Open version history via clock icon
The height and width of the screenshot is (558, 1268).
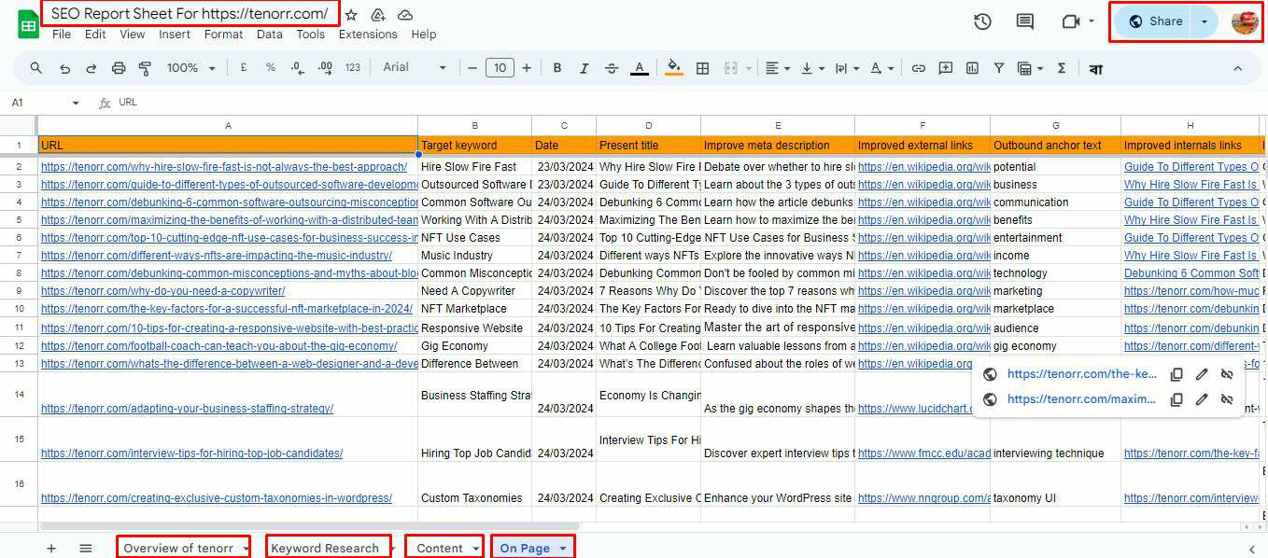tap(981, 21)
